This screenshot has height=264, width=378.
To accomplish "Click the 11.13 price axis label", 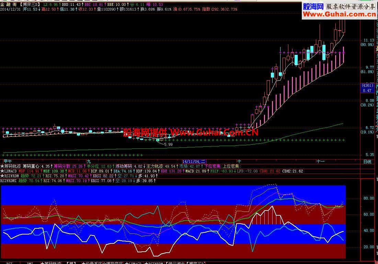I will pos(369,40).
